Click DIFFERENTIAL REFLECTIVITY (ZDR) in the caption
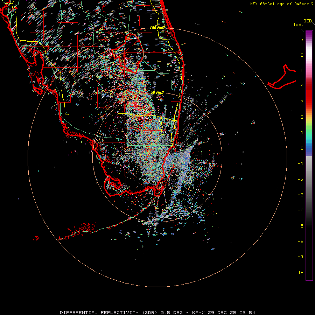This screenshot has width=315, height=315. point(108,313)
